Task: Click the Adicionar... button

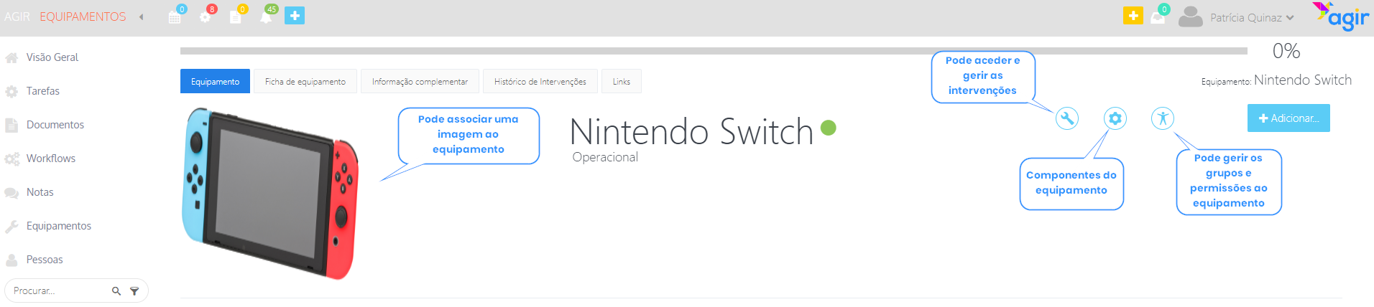Action: click(x=1288, y=118)
